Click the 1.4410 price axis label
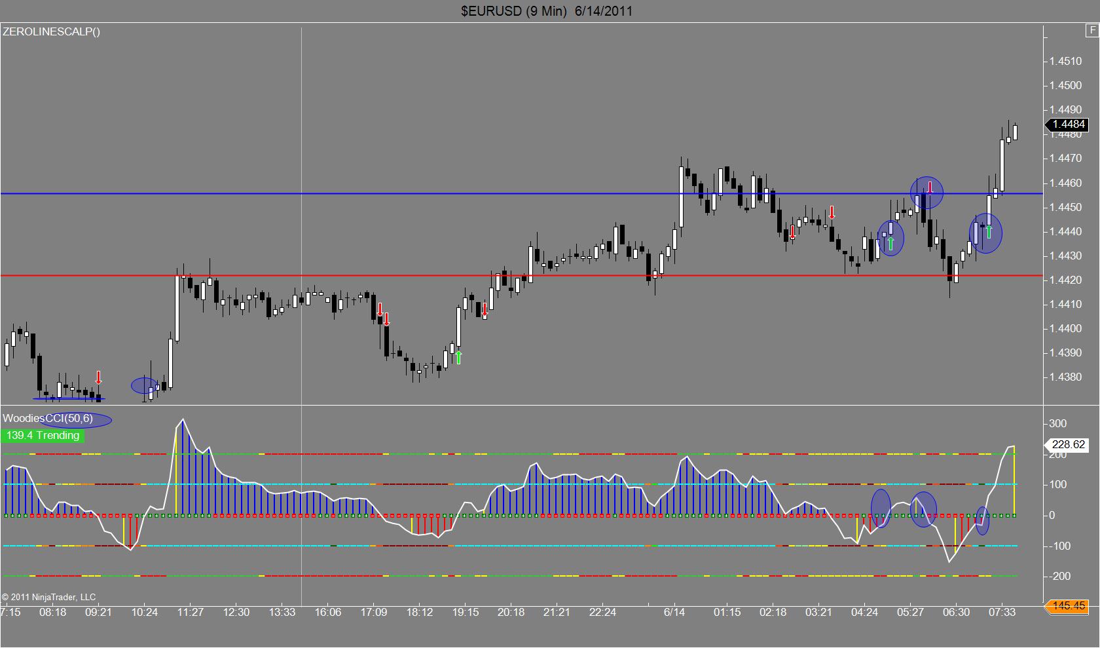Viewport: 1100px width, 648px height. [x=1065, y=304]
